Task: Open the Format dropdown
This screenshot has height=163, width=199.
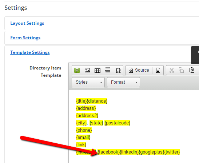Action: 123,82
